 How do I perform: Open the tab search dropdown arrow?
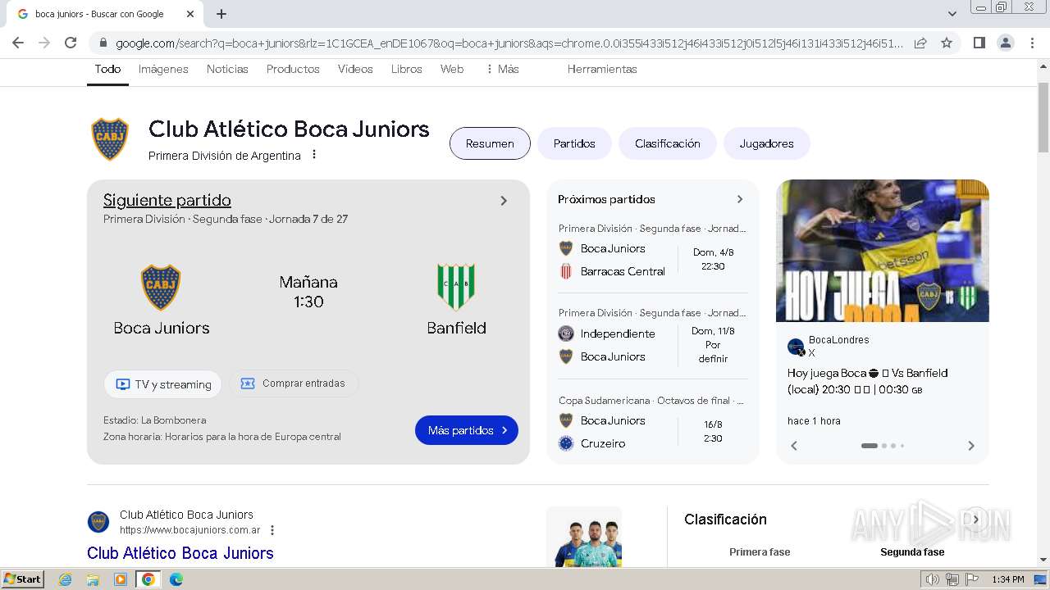coord(952,14)
